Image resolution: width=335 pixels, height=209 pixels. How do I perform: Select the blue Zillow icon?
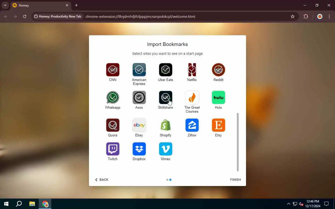pyautogui.click(x=192, y=125)
